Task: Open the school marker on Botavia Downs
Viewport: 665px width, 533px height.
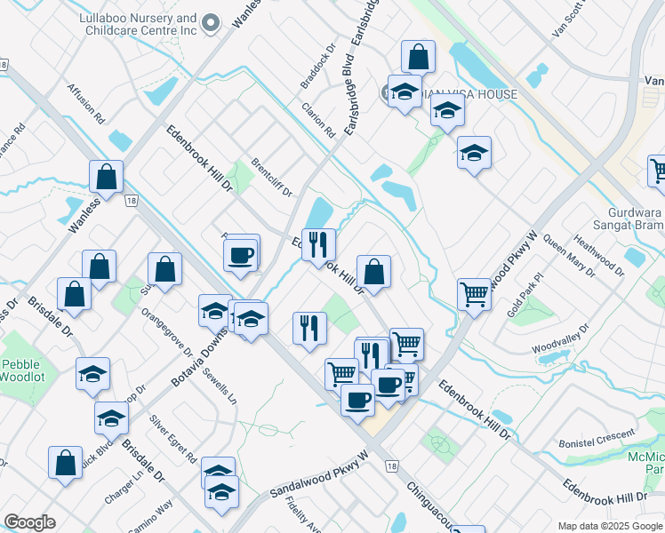Action: (x=215, y=311)
